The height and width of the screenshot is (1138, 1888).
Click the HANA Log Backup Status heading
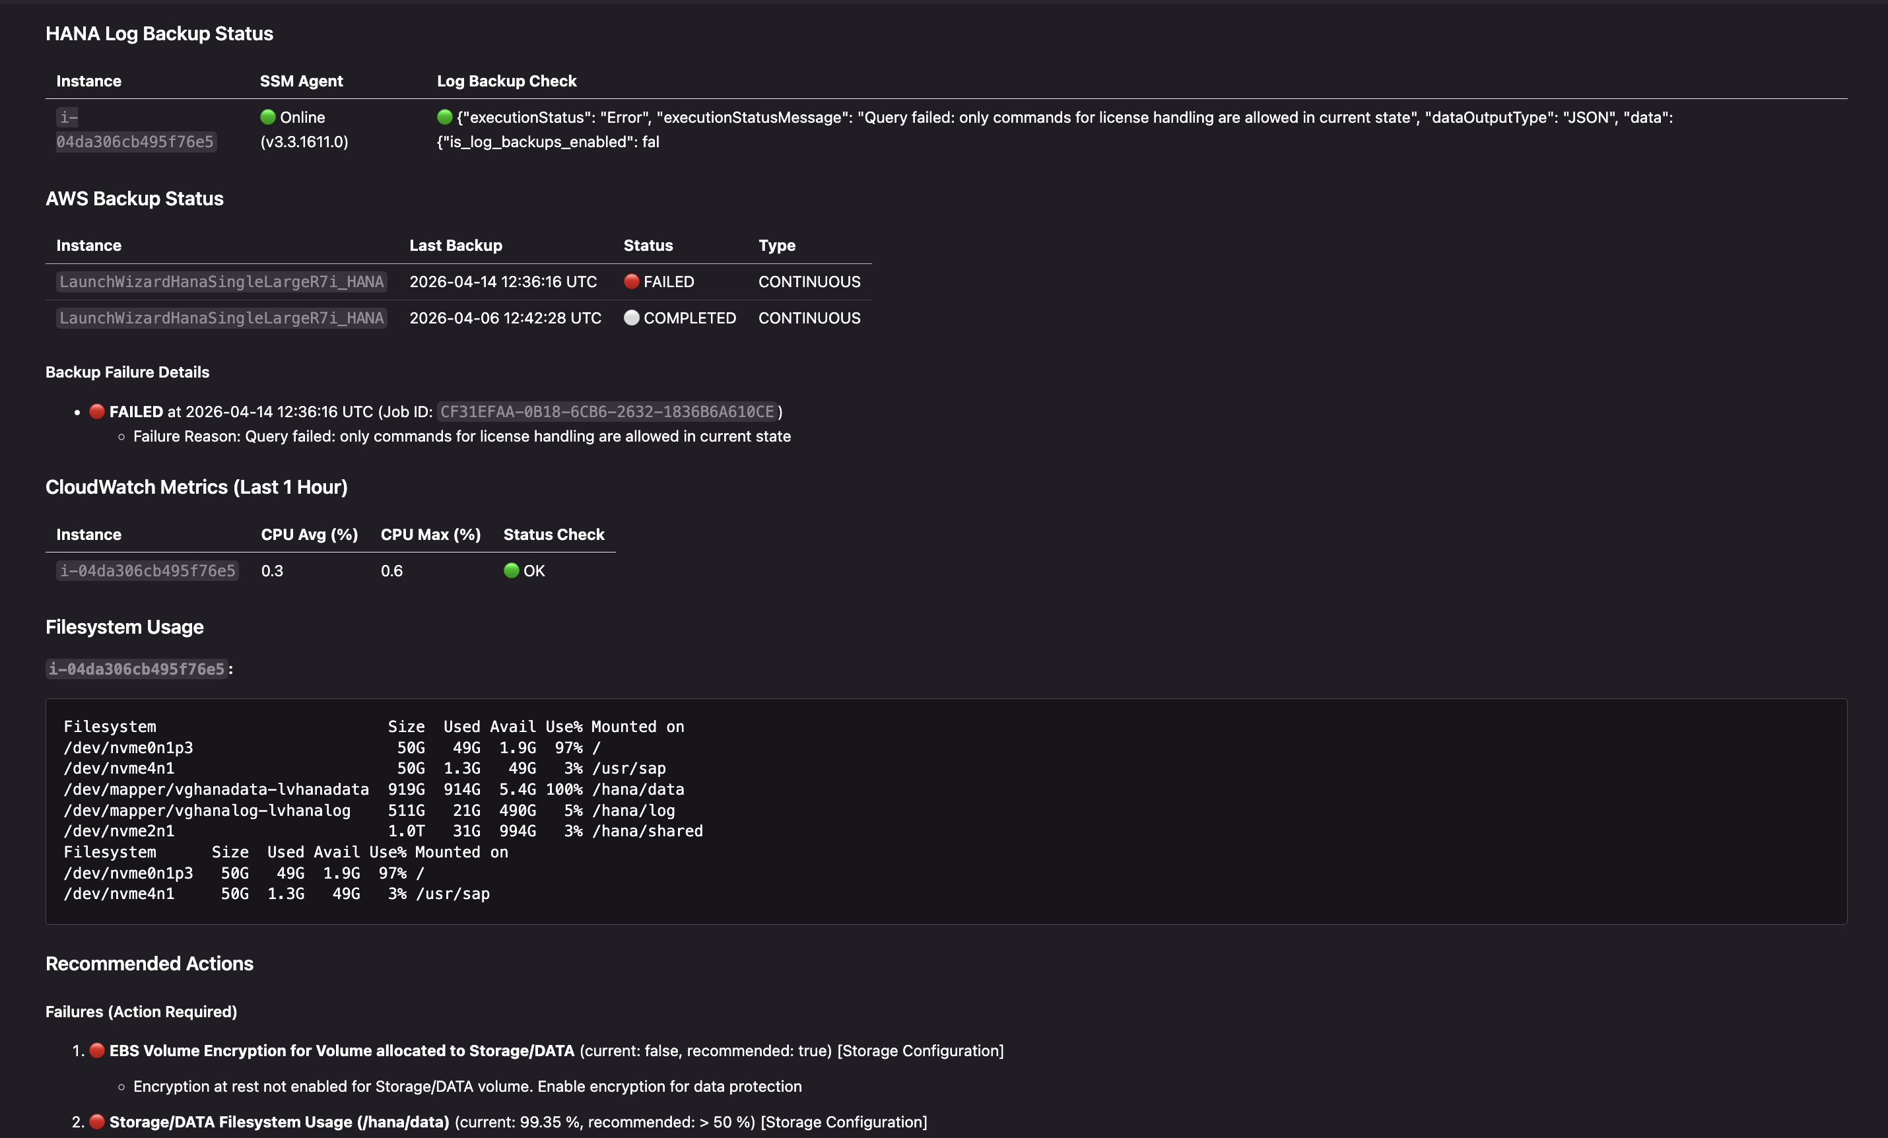(x=159, y=34)
